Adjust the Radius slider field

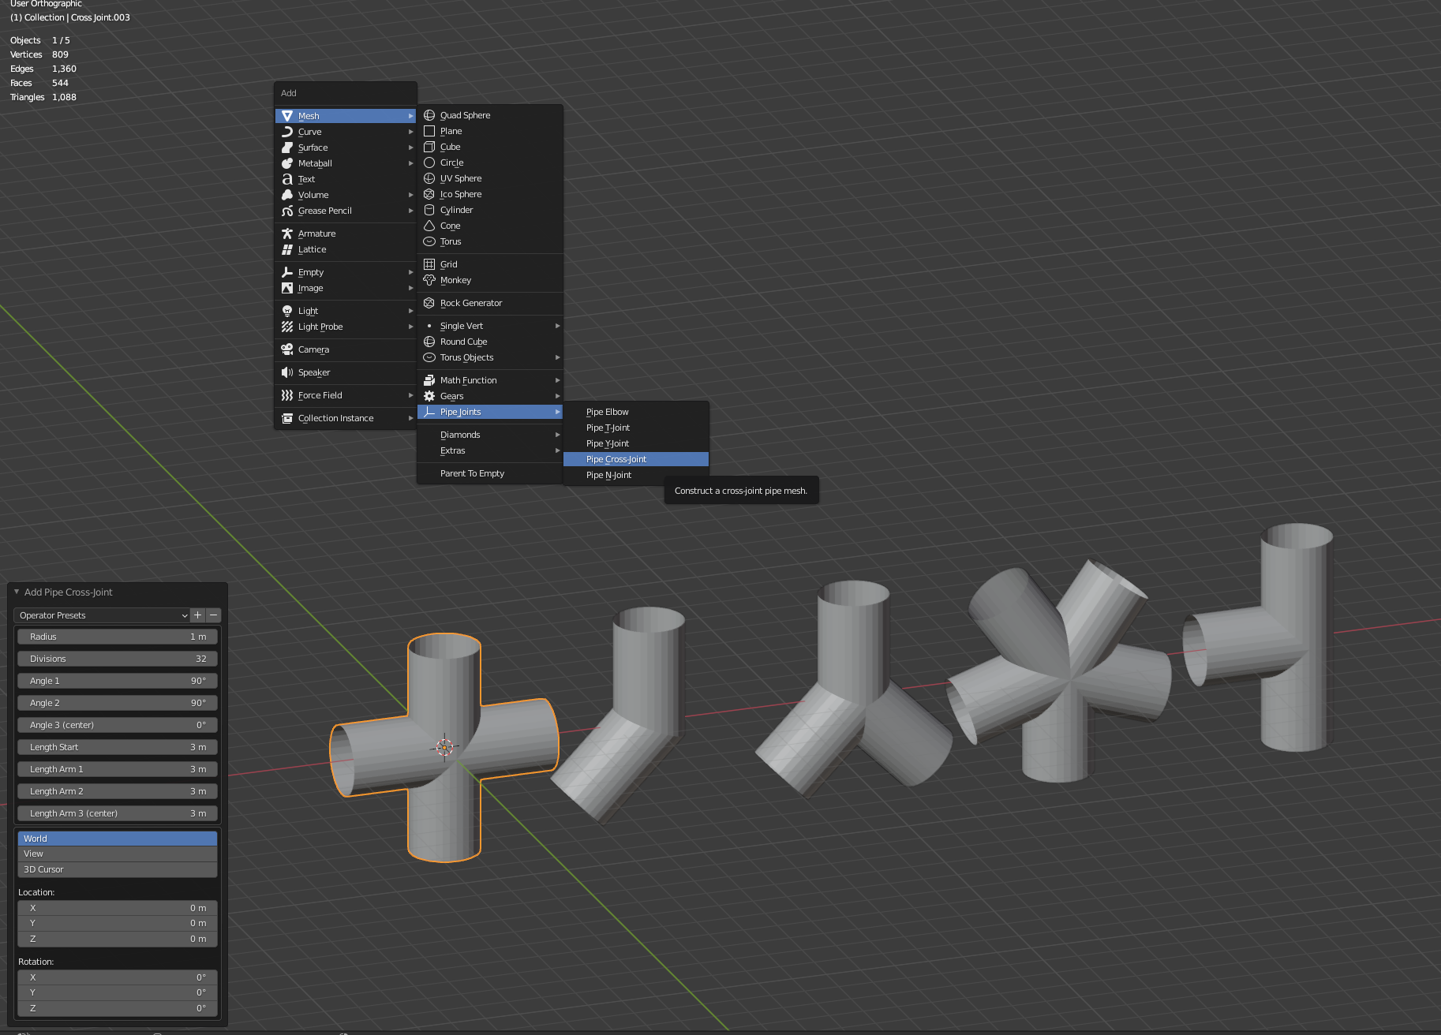[x=118, y=637]
